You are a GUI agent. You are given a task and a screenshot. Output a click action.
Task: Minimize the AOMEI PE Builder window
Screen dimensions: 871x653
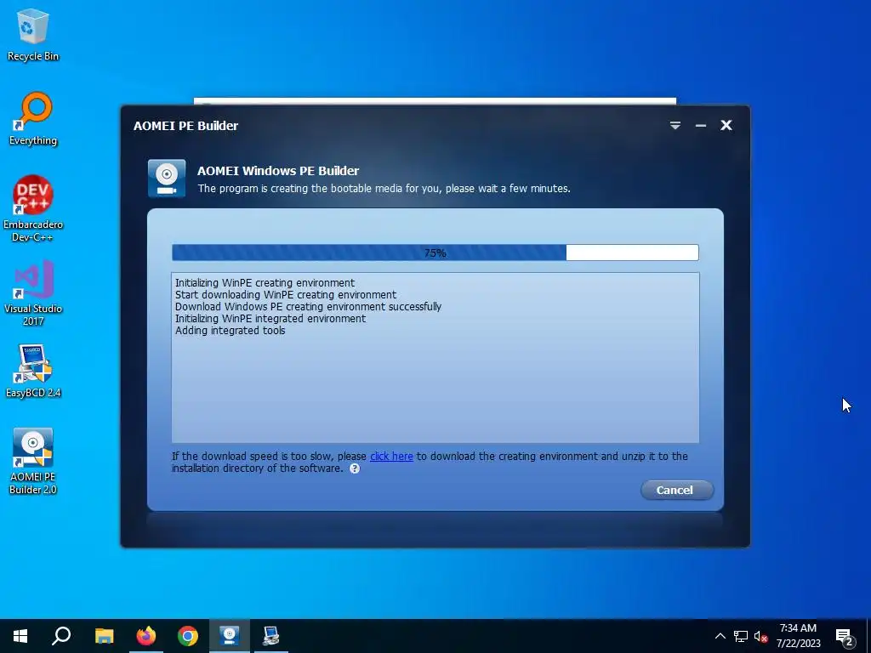pyautogui.click(x=701, y=126)
